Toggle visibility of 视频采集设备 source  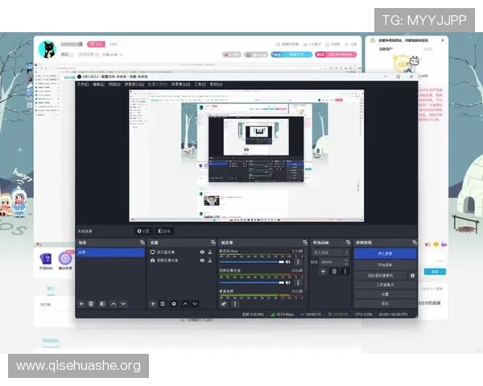[x=202, y=261]
